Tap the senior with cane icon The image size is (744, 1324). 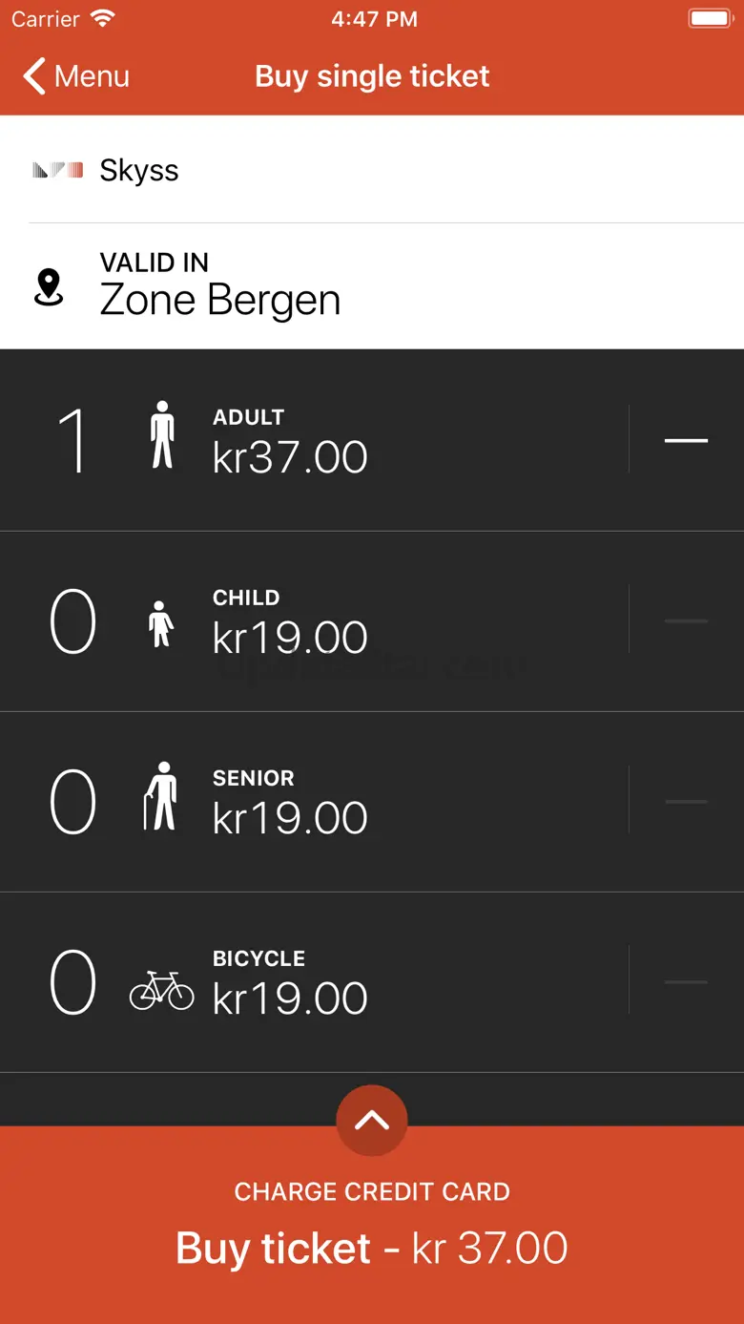click(161, 796)
